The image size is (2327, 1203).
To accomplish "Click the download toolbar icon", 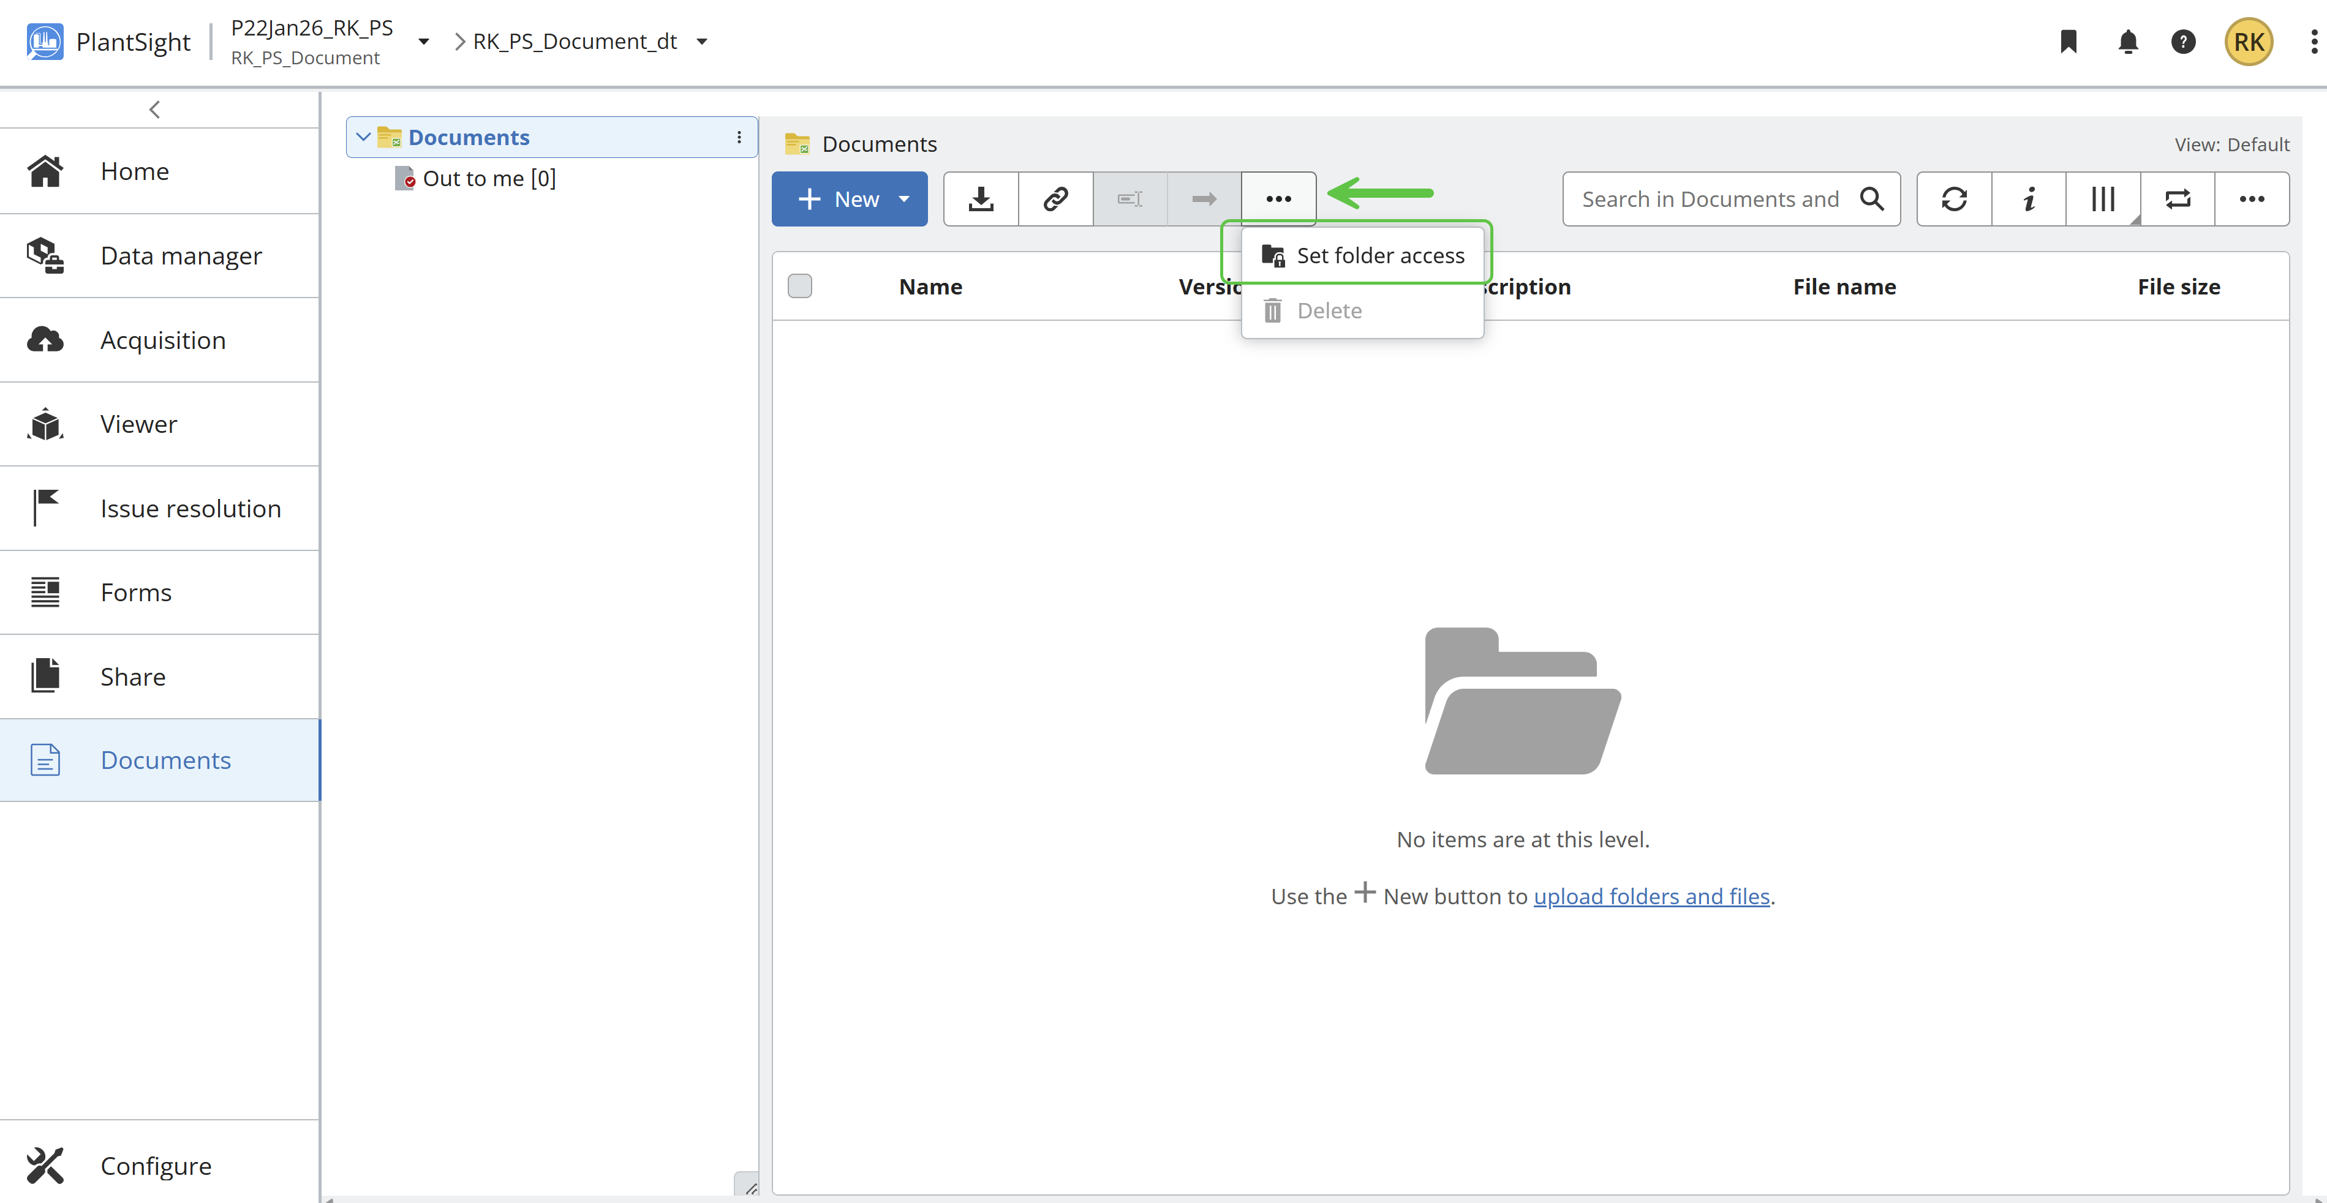I will click(x=981, y=199).
